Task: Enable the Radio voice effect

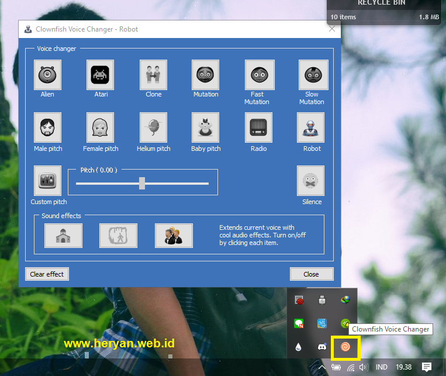Action: click(x=258, y=127)
